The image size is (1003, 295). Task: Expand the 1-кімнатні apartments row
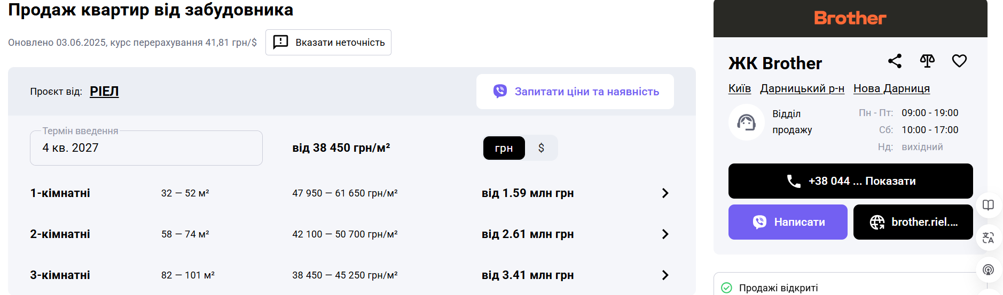pos(665,193)
